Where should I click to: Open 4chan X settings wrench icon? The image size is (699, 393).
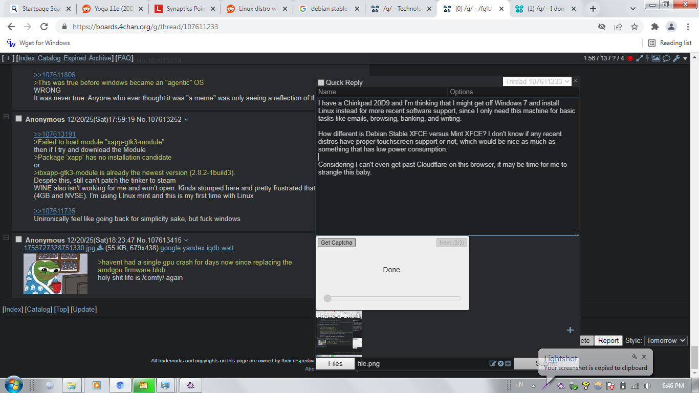pos(676,58)
